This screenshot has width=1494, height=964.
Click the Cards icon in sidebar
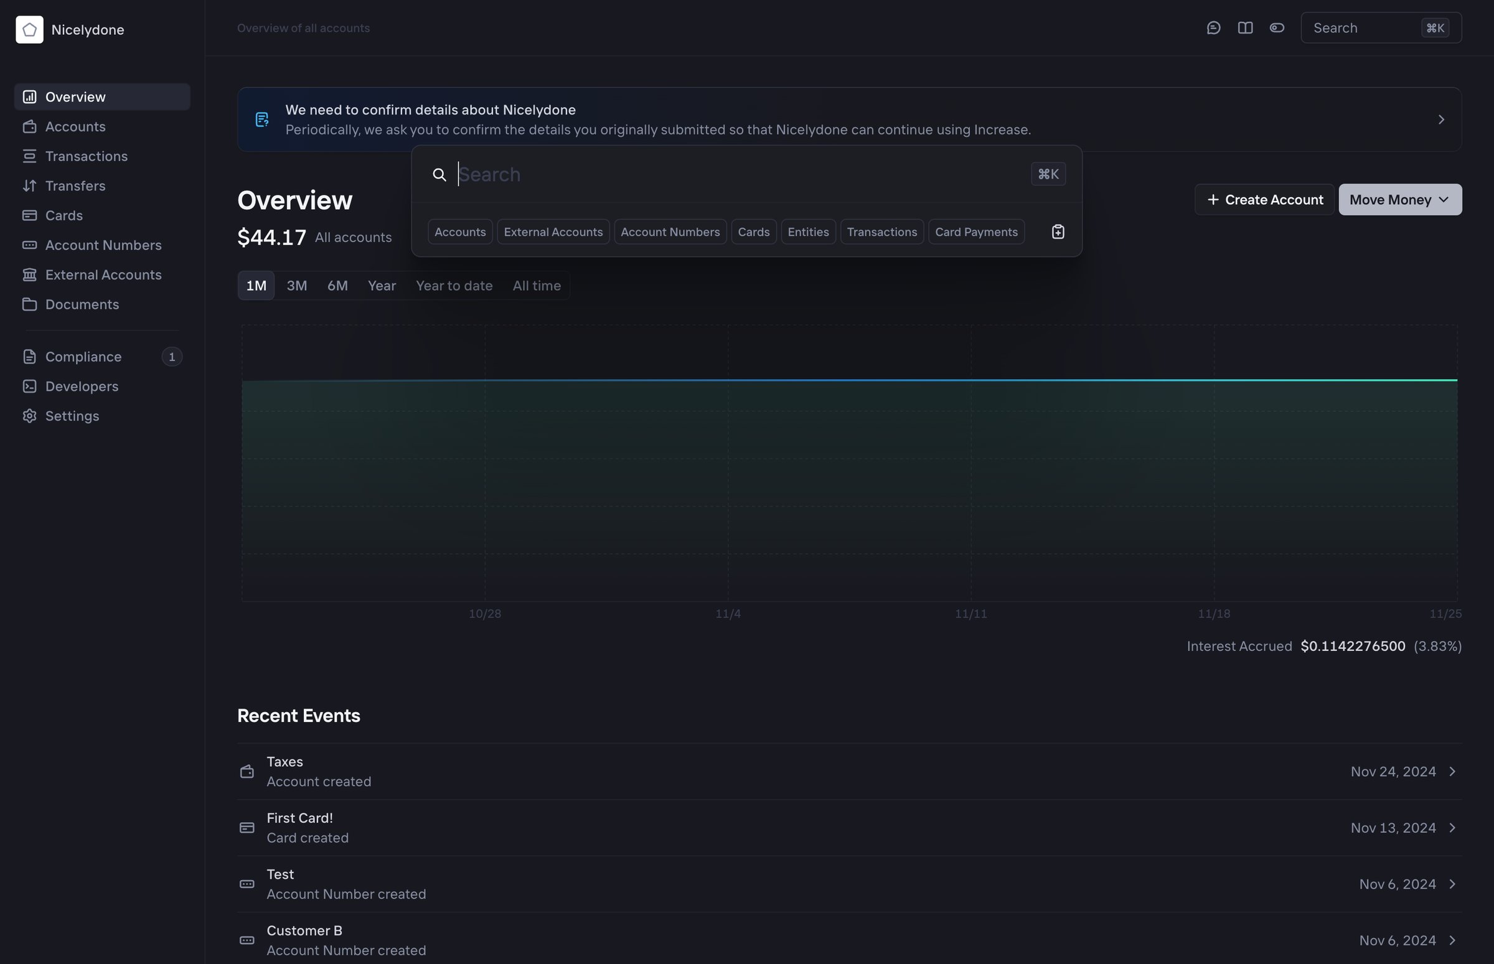29,215
